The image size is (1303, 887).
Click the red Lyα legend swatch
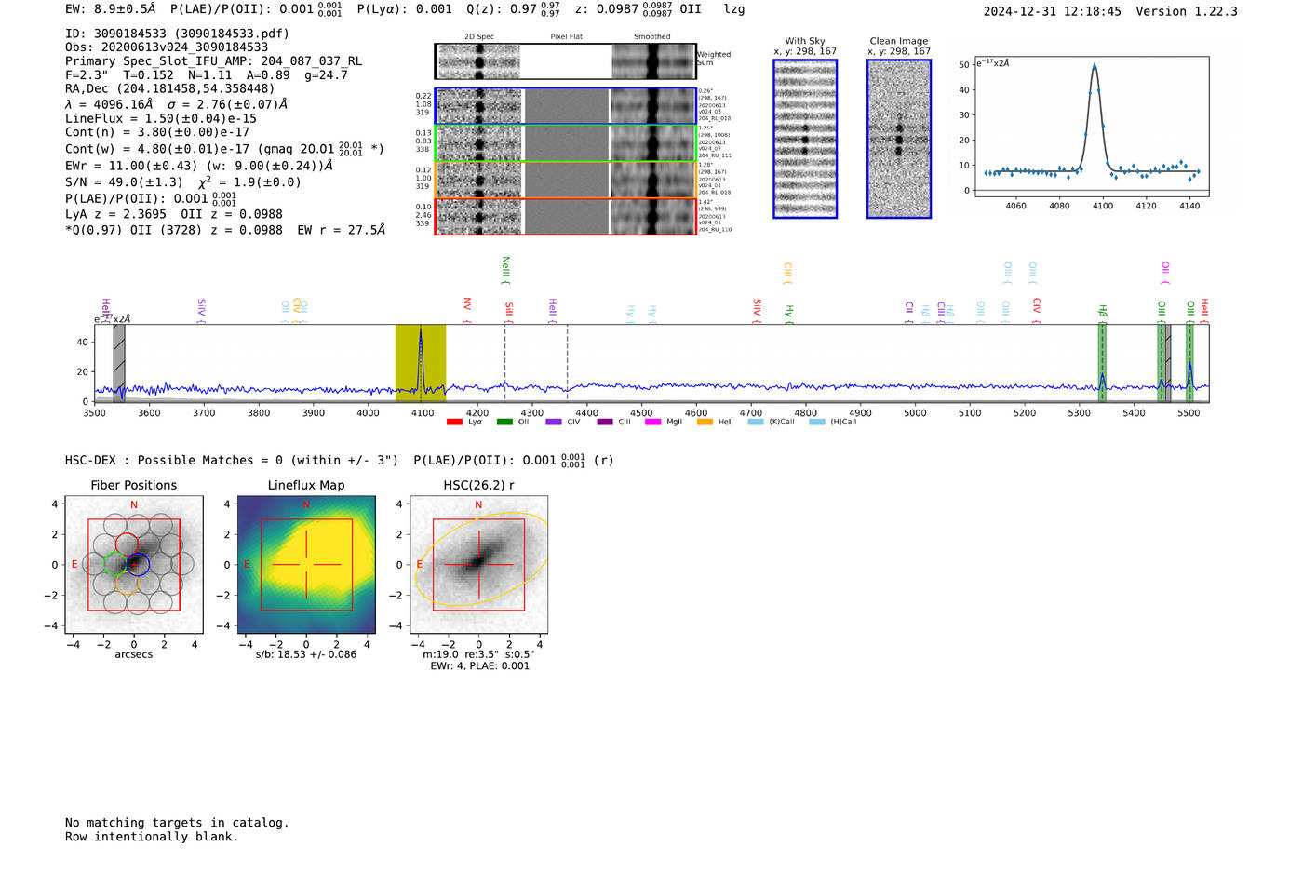(x=454, y=422)
